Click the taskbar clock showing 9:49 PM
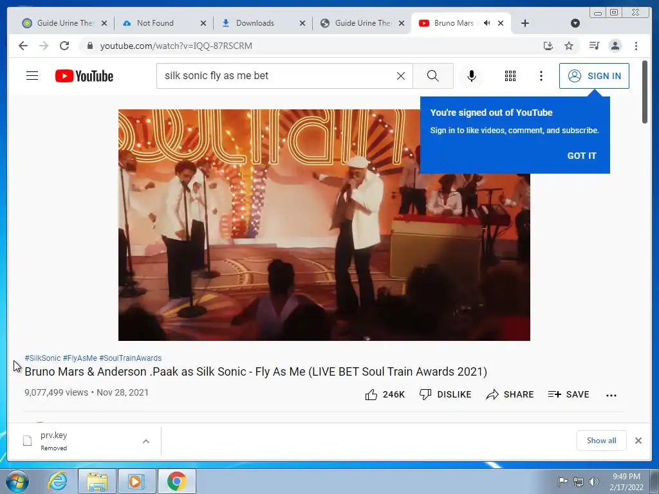The height and width of the screenshot is (494, 659). tap(626, 481)
